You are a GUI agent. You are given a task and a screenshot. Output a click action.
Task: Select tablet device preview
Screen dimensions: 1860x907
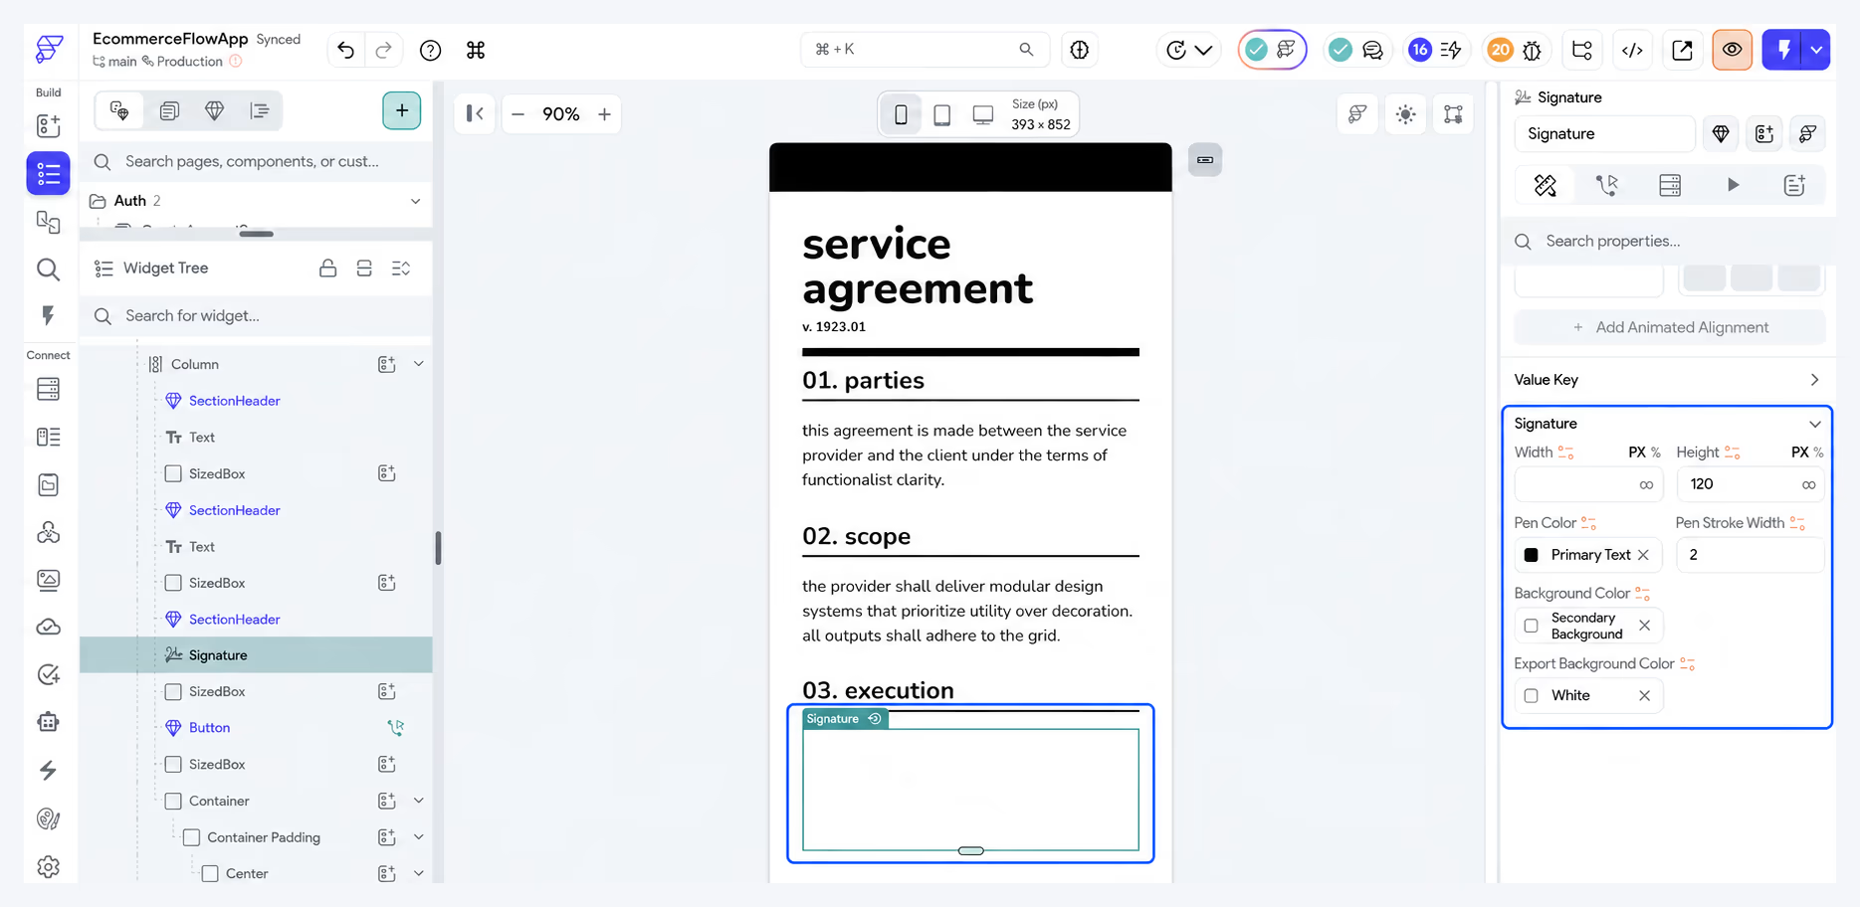pyautogui.click(x=941, y=114)
